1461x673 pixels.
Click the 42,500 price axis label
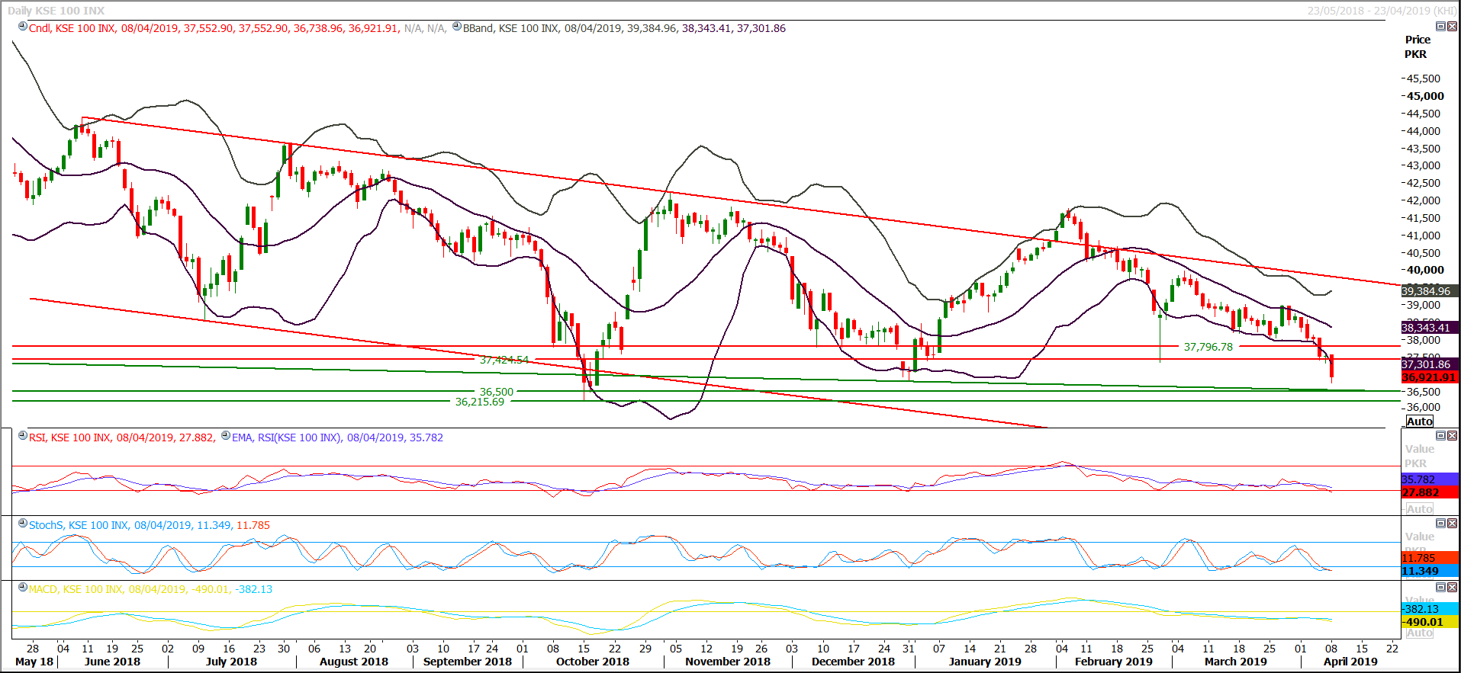coord(1424,183)
